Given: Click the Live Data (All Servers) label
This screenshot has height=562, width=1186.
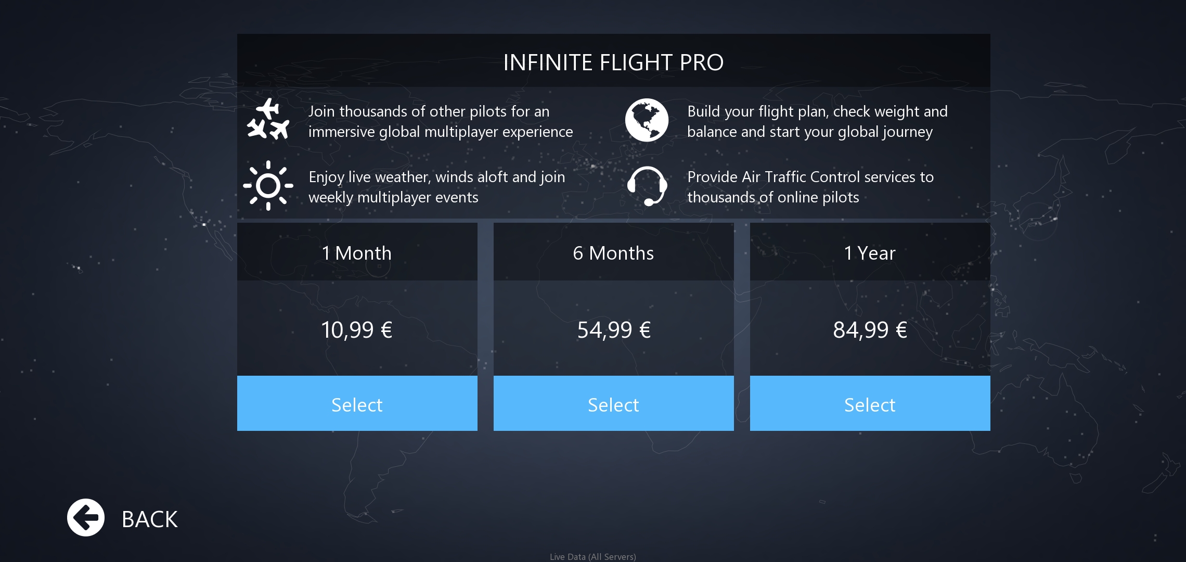Looking at the screenshot, I should (592, 556).
